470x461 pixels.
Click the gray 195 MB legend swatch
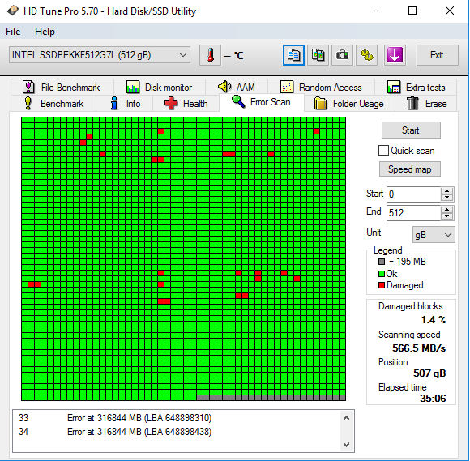click(x=382, y=262)
